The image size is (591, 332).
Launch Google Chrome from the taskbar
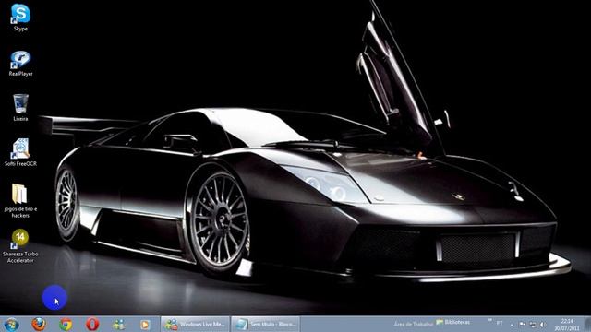pyautogui.click(x=66, y=324)
